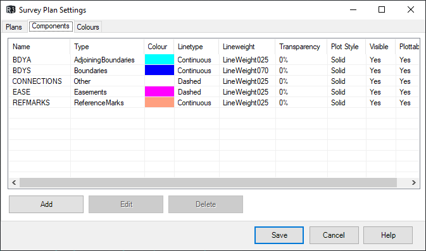Select the BDYS row name
This screenshot has height=251, width=426.
tap(22, 71)
